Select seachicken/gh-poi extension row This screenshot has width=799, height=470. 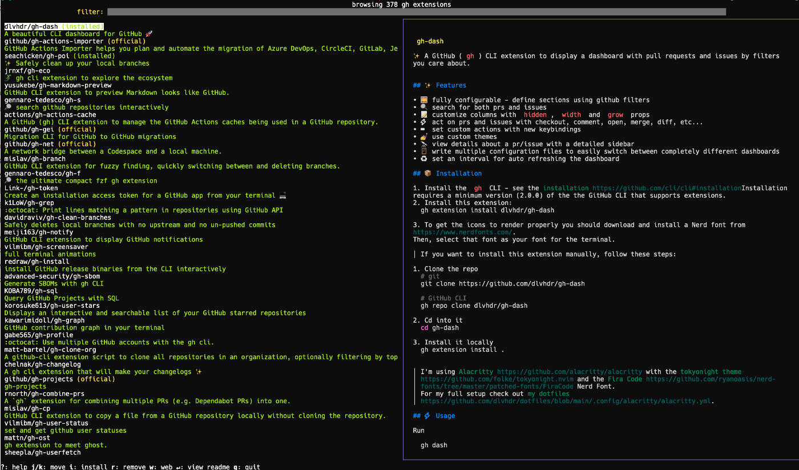click(59, 56)
